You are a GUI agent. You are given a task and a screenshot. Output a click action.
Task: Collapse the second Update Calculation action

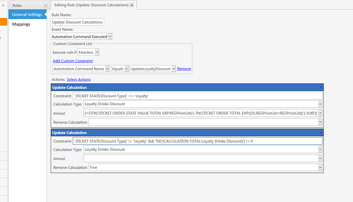click(321, 132)
